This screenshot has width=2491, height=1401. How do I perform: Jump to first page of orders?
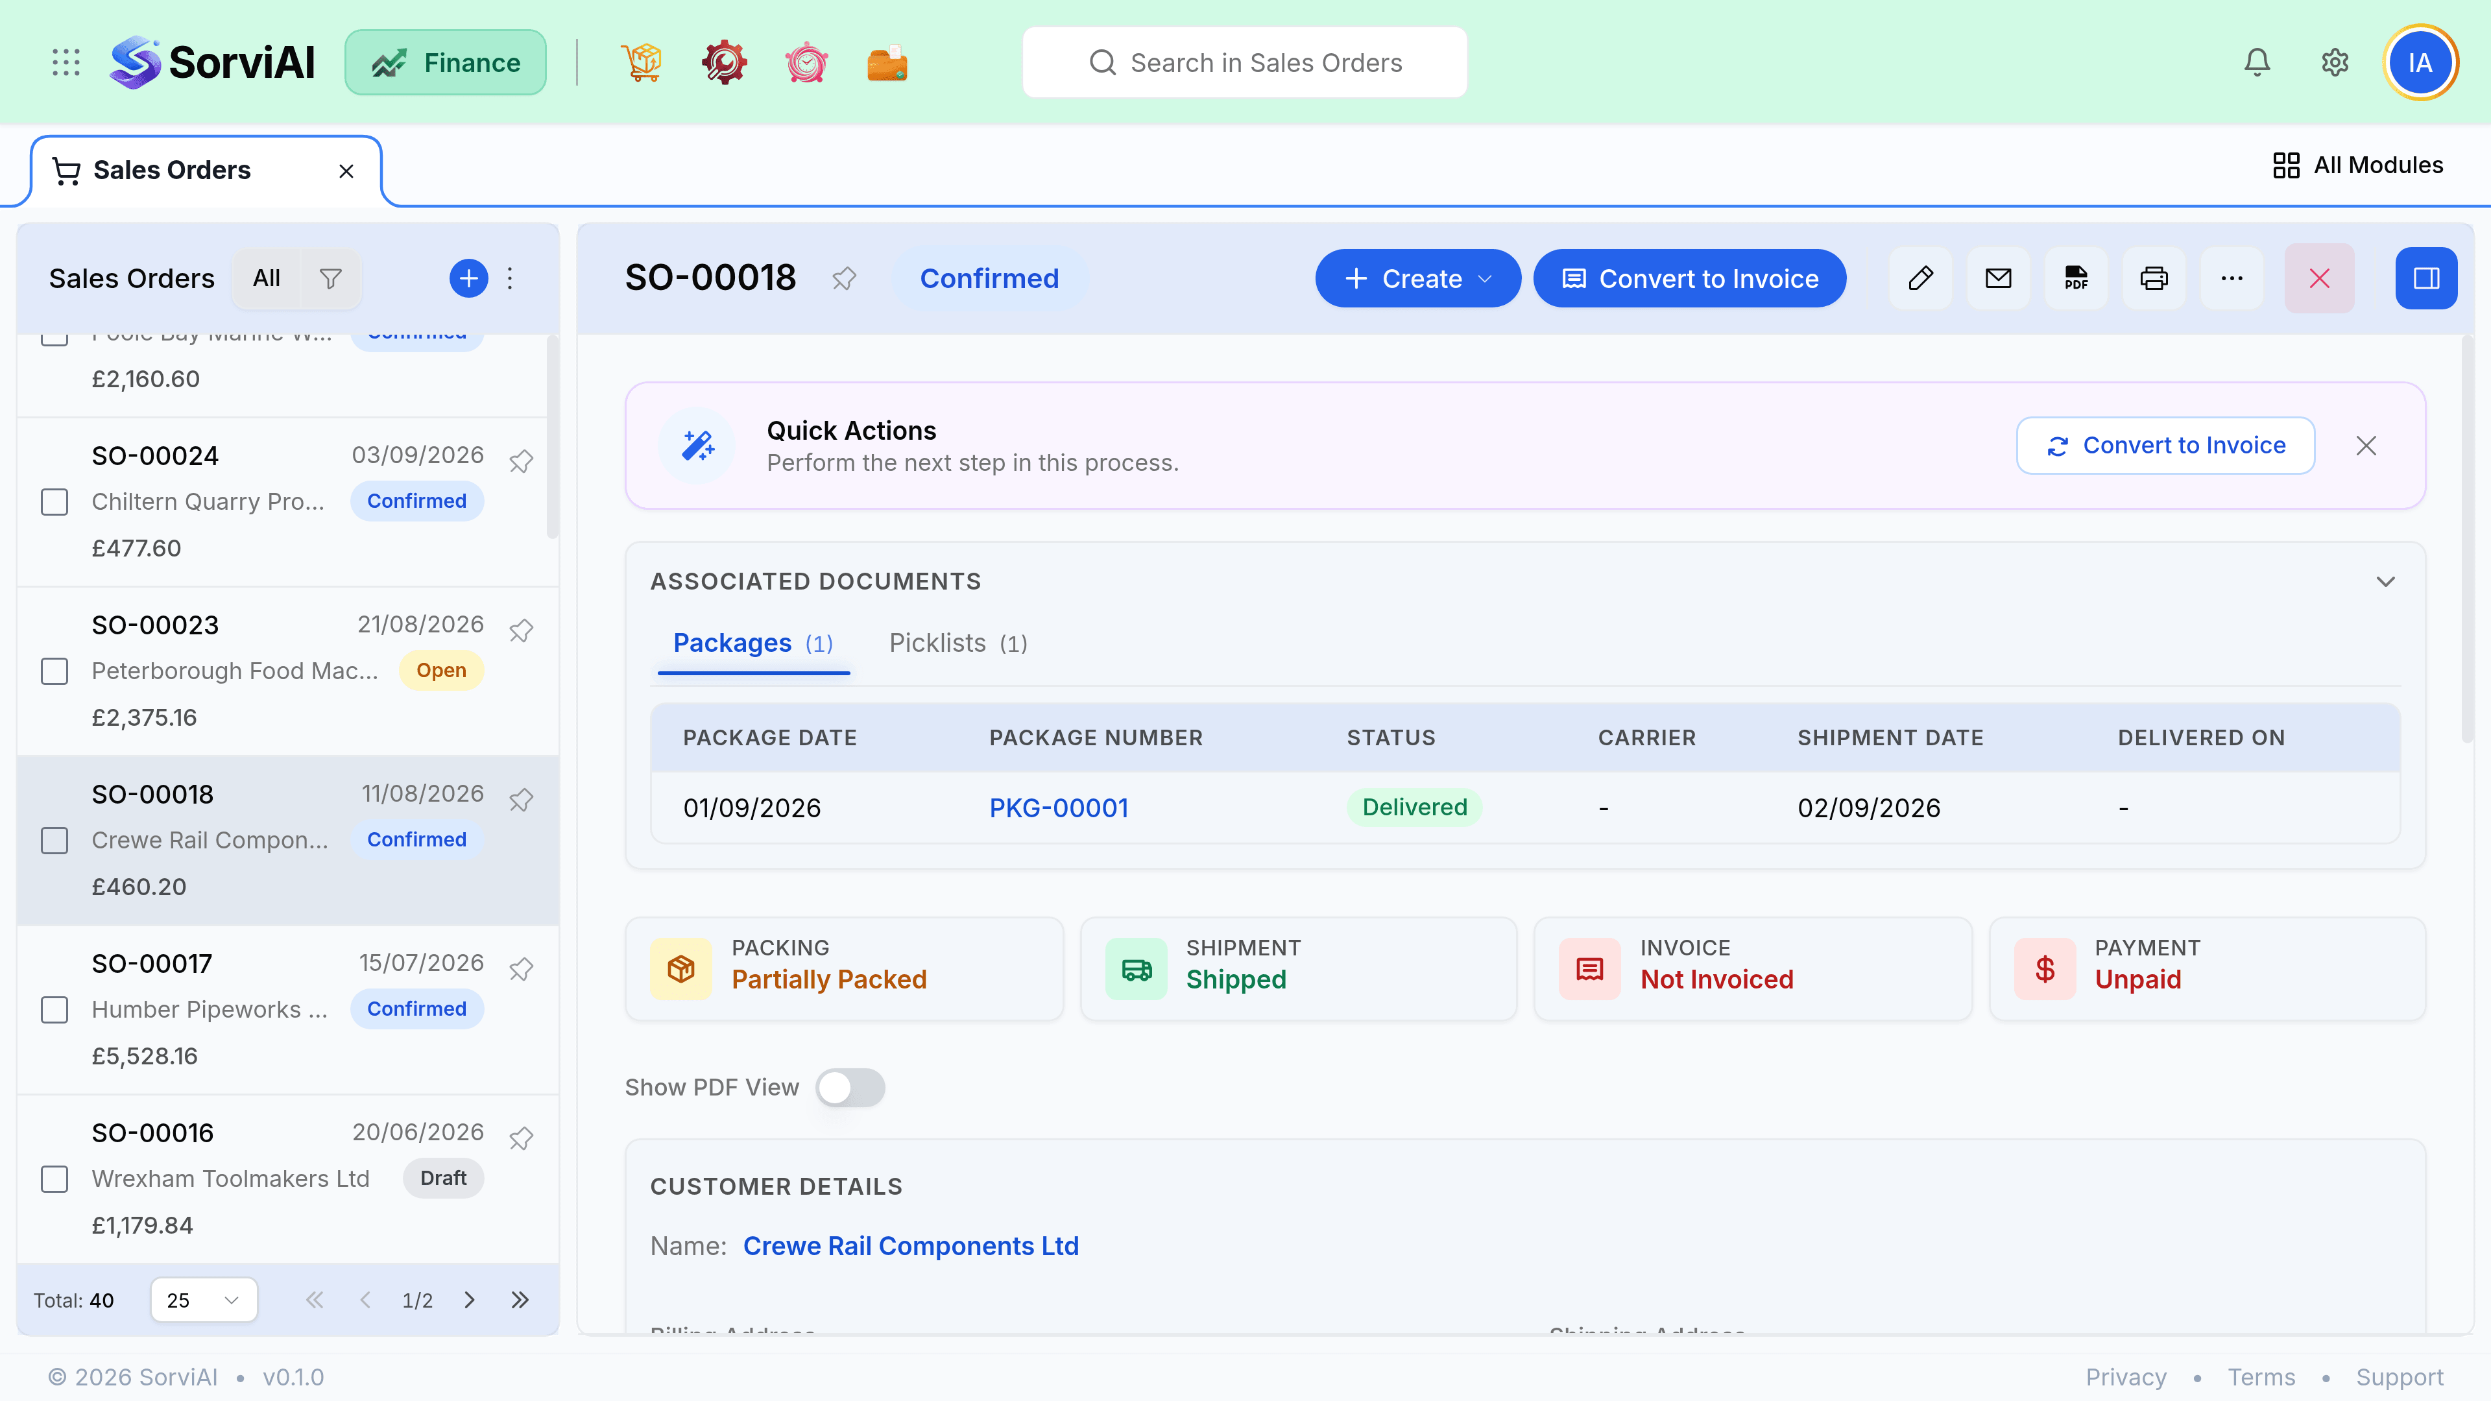(314, 1299)
